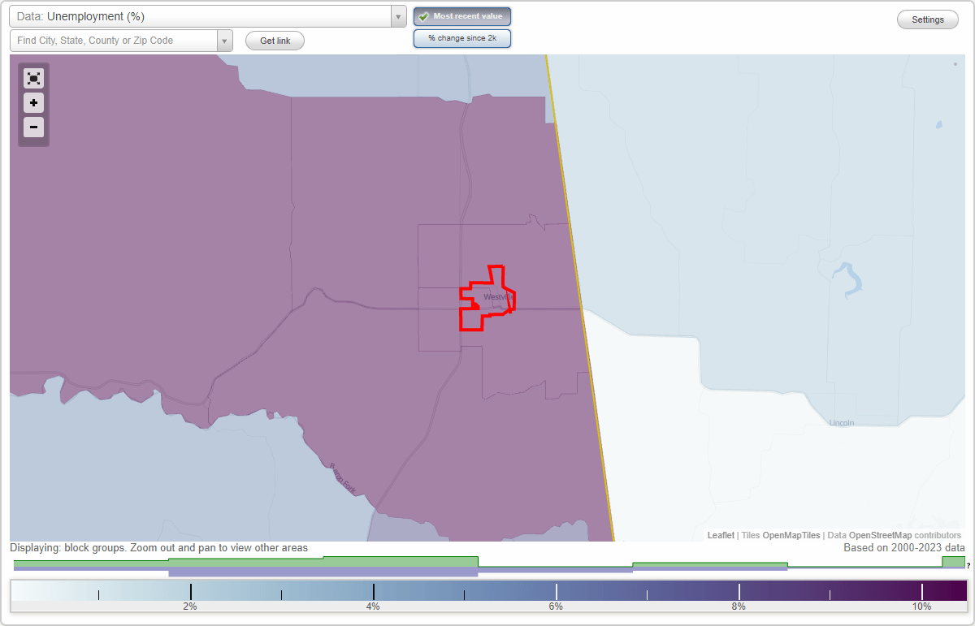The width and height of the screenshot is (975, 626).
Task: Select the red-outlined Westville boundary
Action: point(487,296)
